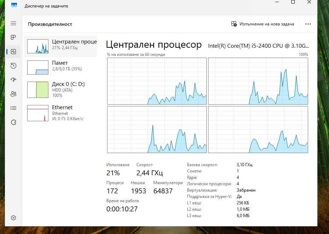329x234 pixels.
Task: Click the '64837' handles count
Action: [x=163, y=191]
